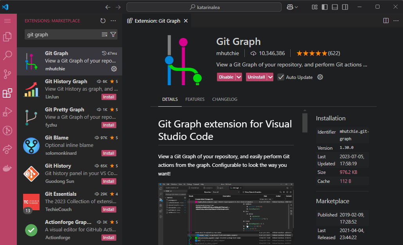Image resolution: width=403 pixels, height=245 pixels.
Task: Switch to the CHANGELOG tab
Action: pyautogui.click(x=225, y=99)
